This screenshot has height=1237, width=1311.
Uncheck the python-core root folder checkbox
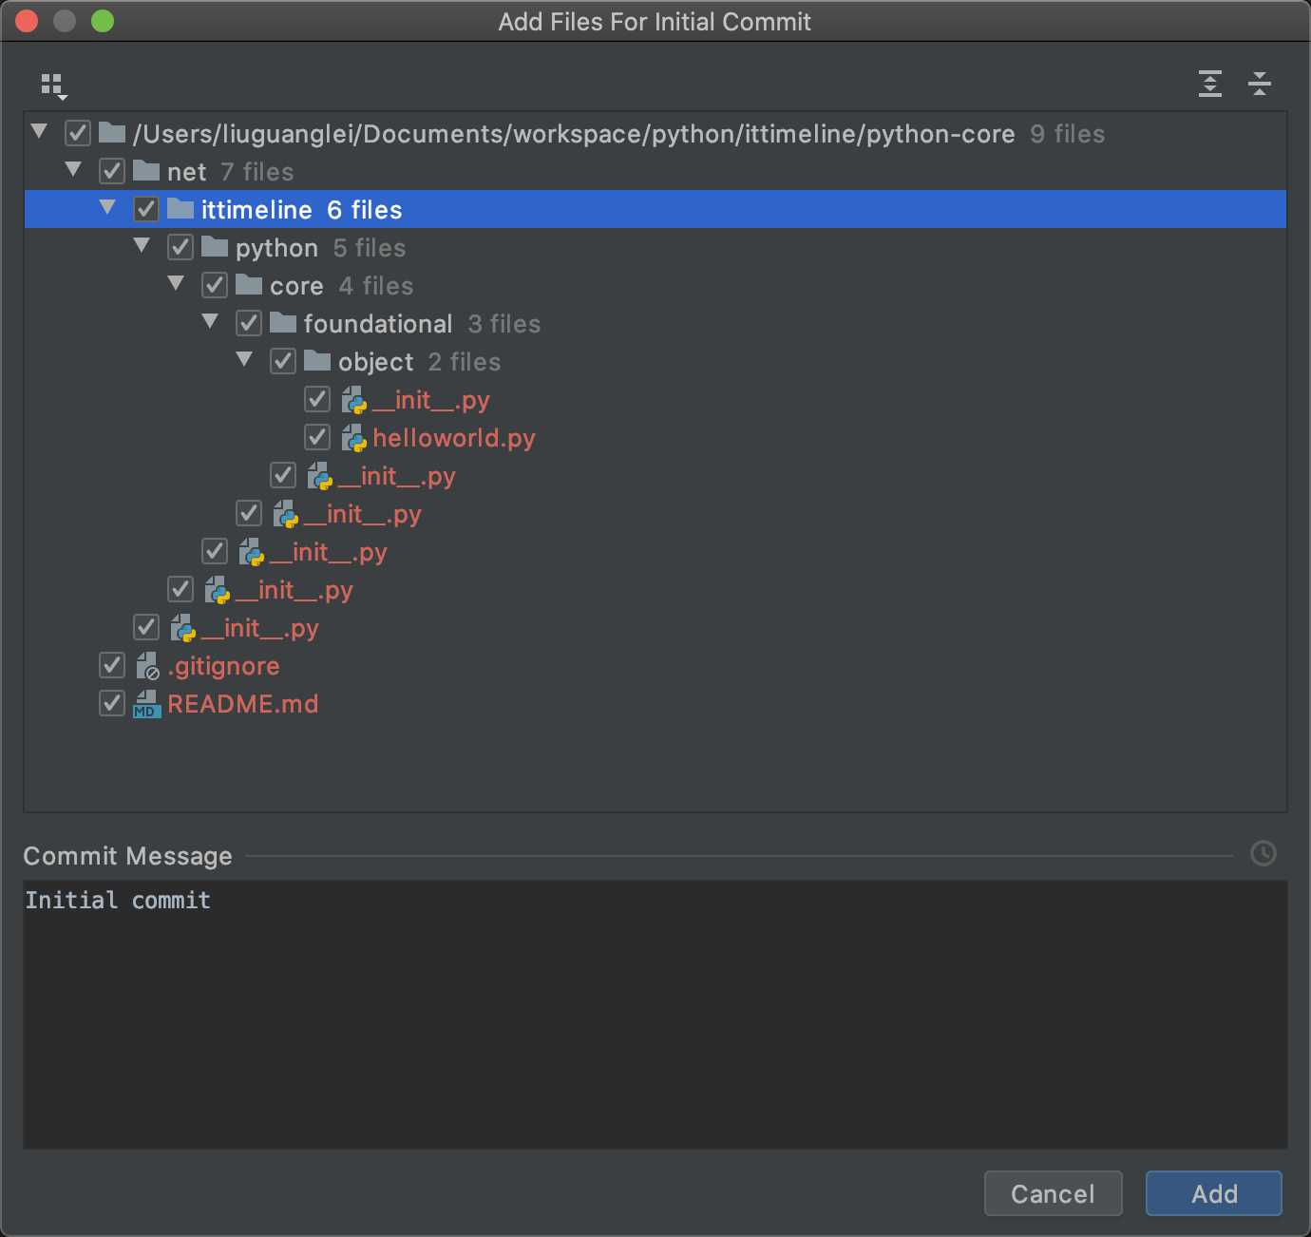pyautogui.click(x=78, y=133)
